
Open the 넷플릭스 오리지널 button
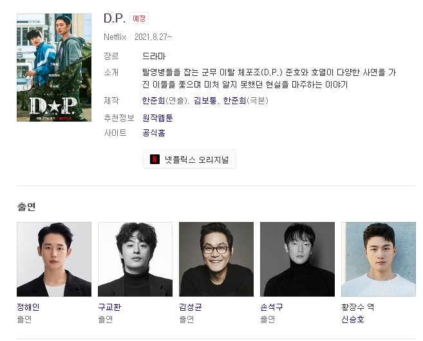coord(189,159)
